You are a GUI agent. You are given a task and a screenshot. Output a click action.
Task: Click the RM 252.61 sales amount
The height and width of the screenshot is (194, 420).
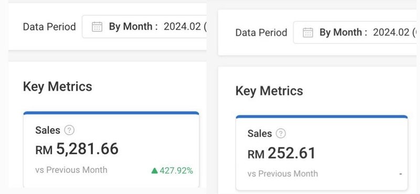coord(281,153)
